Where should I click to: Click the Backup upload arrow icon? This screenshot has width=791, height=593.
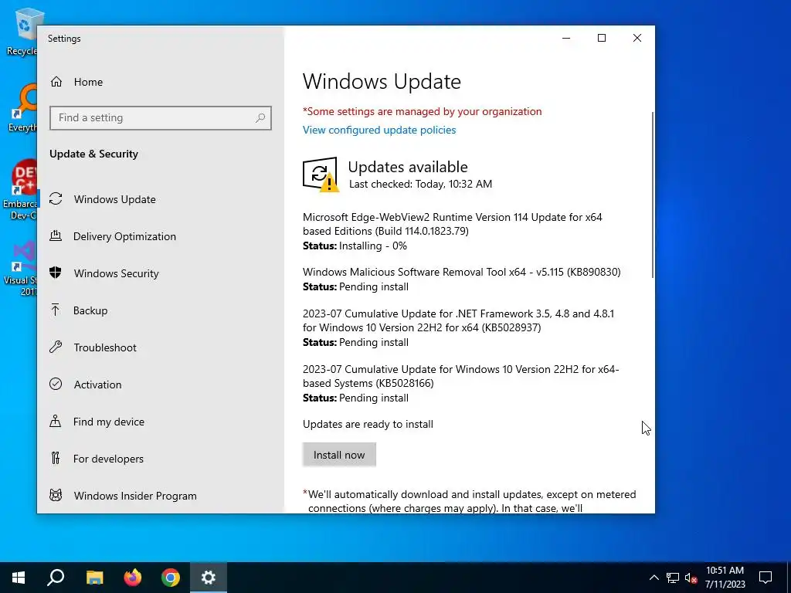(56, 310)
